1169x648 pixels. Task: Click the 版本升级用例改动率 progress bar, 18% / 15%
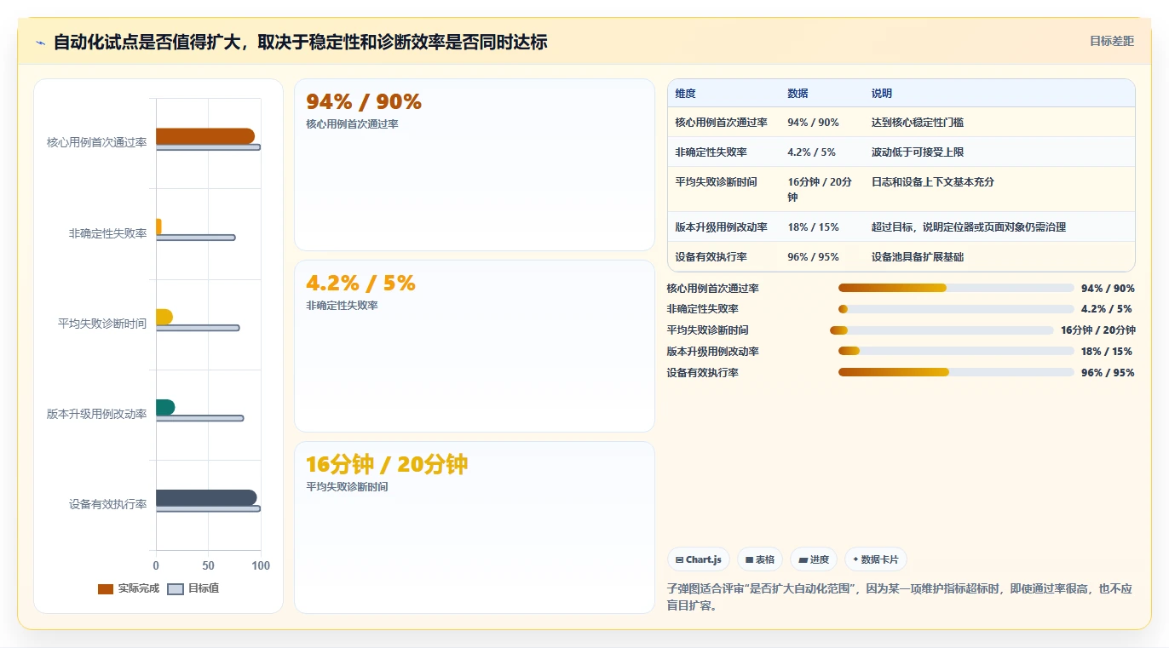point(956,351)
